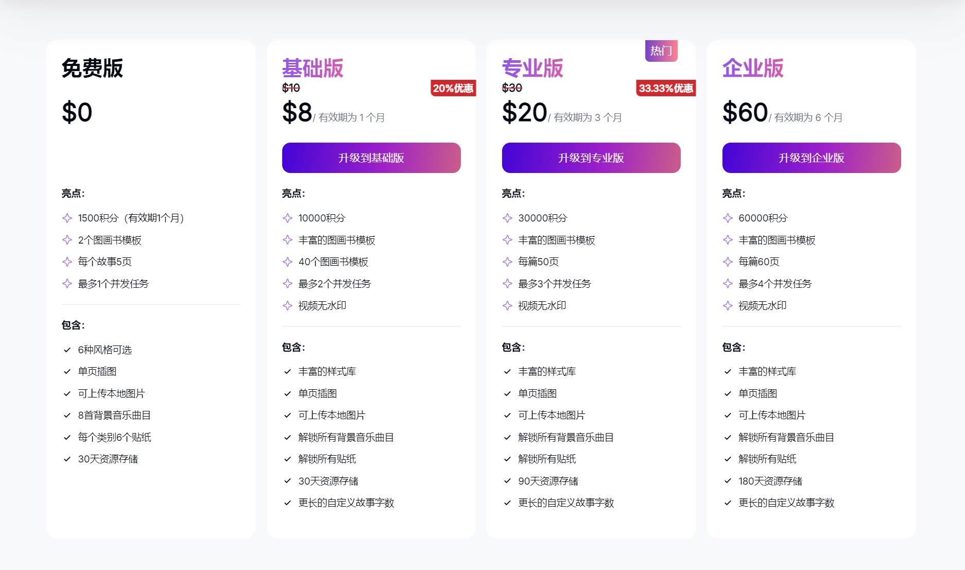The width and height of the screenshot is (965, 570).
Task: Click the 33.33%优惠 badge
Action: (666, 89)
